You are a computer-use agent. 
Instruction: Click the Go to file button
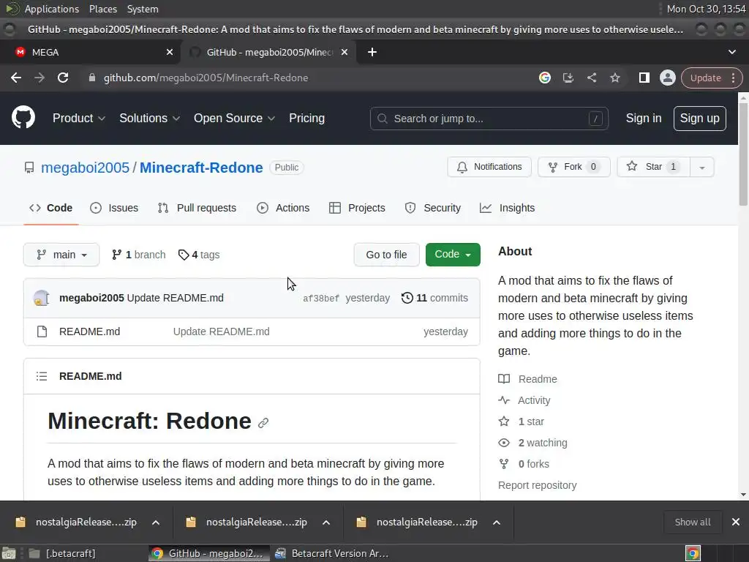coord(386,255)
